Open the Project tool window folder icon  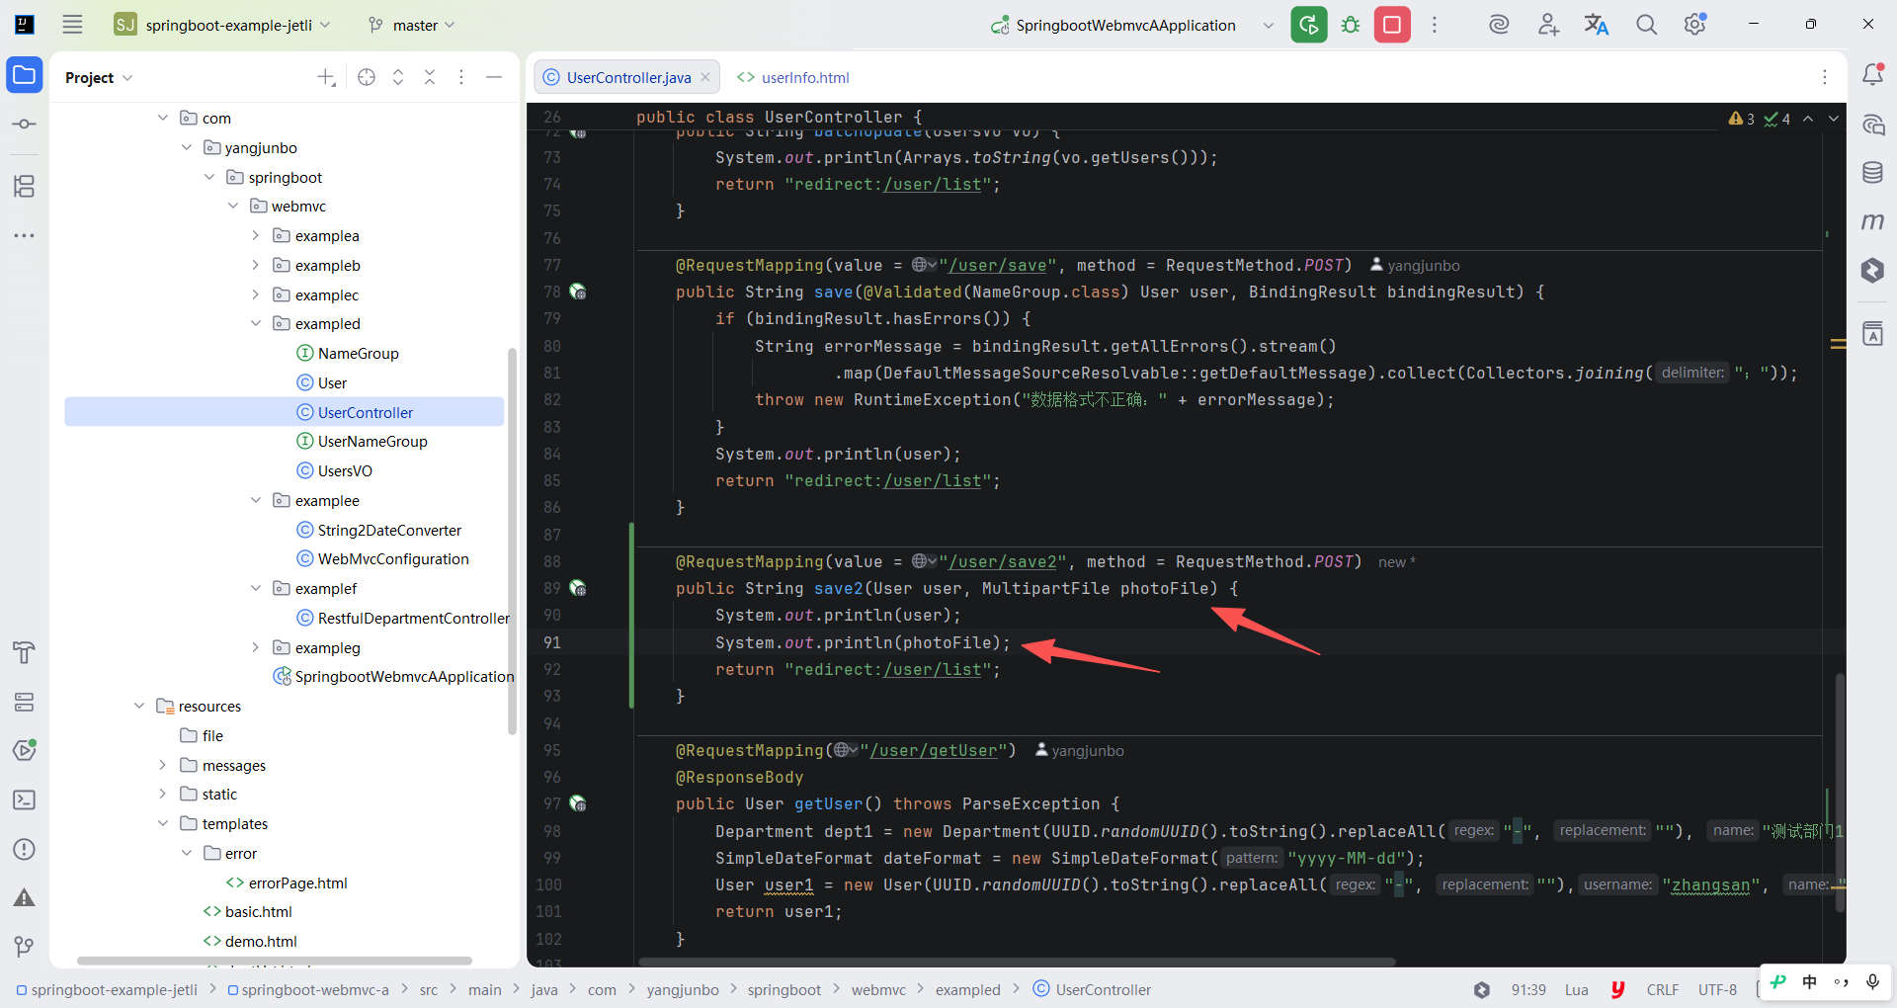(x=25, y=75)
